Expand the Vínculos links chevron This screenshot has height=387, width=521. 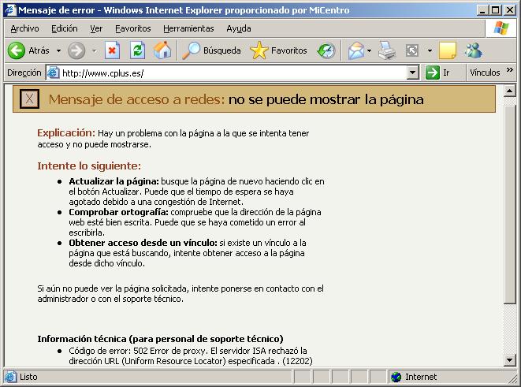(510, 71)
